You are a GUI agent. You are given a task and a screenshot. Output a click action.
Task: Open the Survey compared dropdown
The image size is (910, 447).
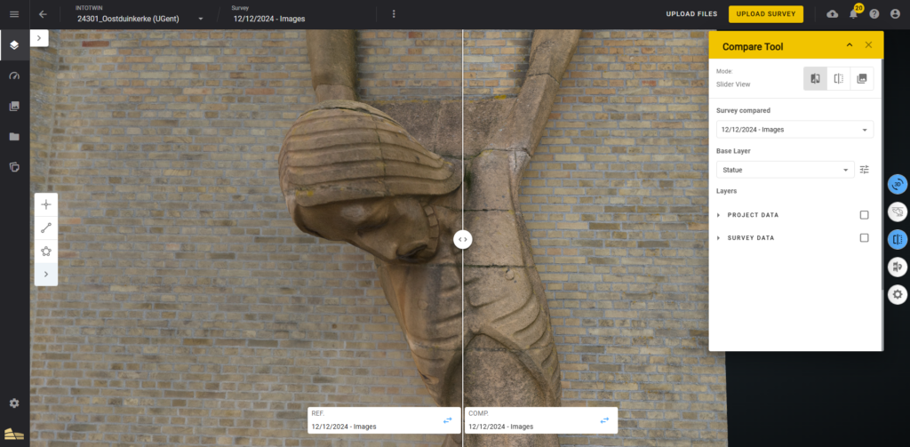click(x=794, y=130)
